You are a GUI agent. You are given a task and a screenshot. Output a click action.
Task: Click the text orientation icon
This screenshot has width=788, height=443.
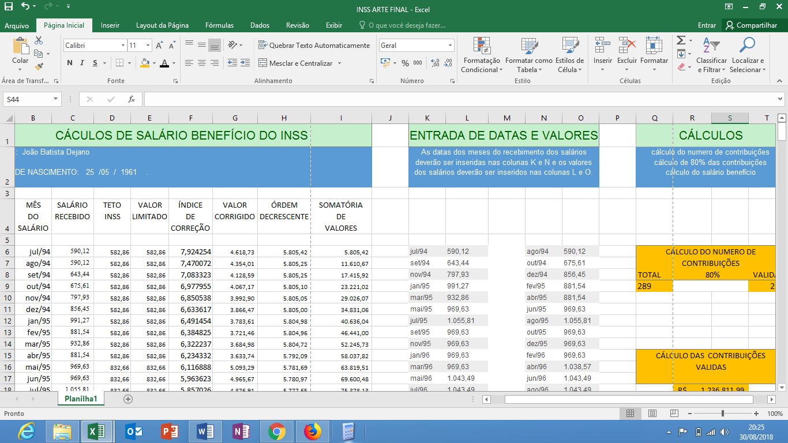tap(232, 45)
